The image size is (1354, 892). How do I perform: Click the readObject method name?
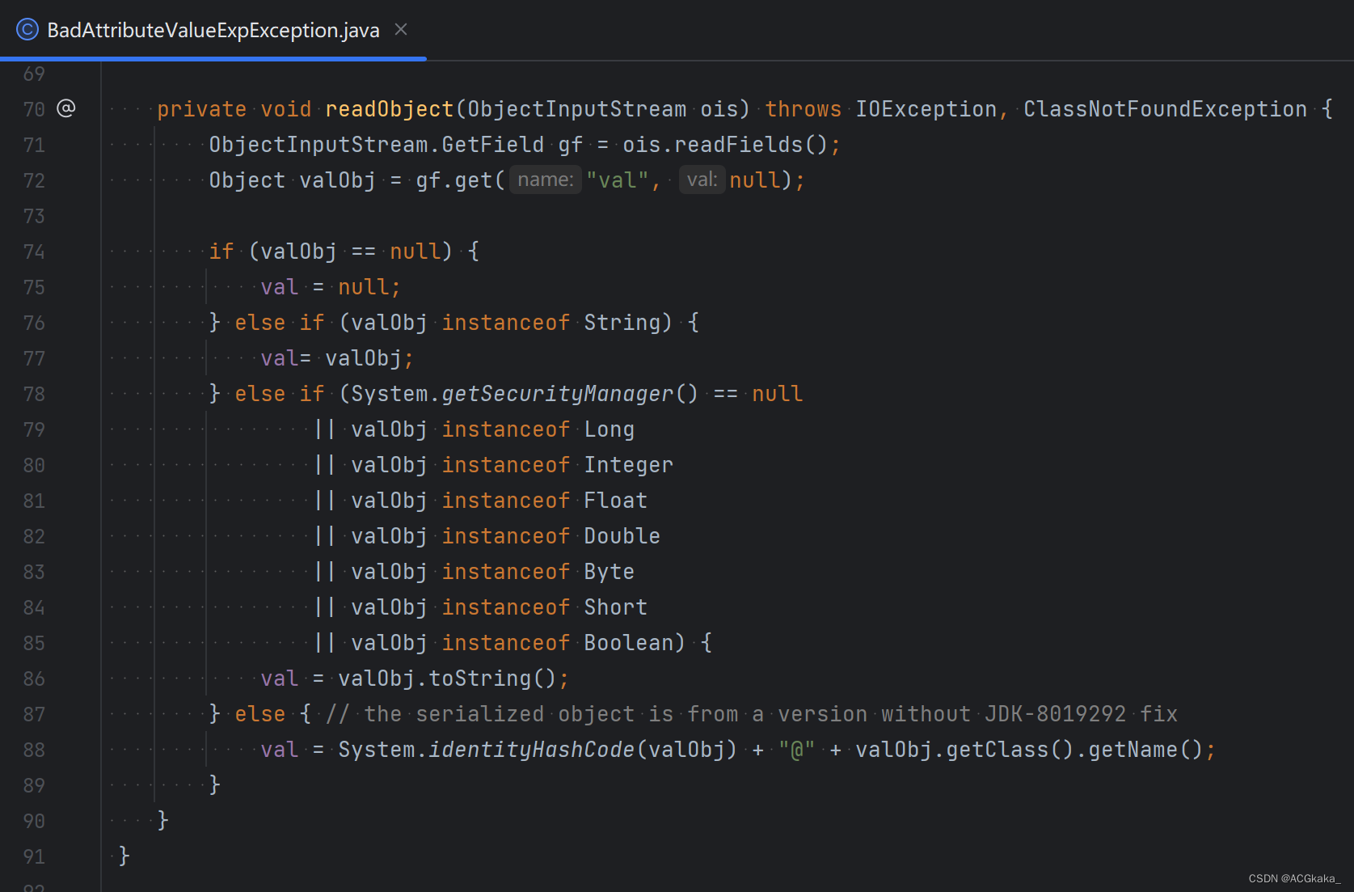click(x=390, y=109)
